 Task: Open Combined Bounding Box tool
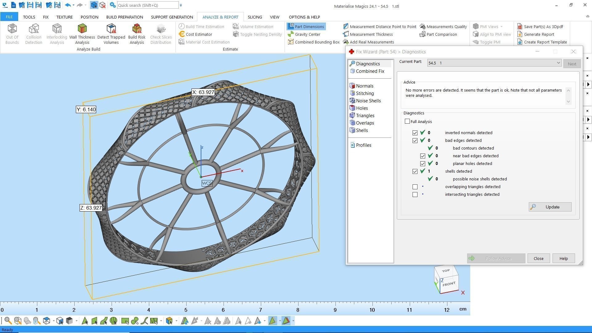tap(317, 42)
